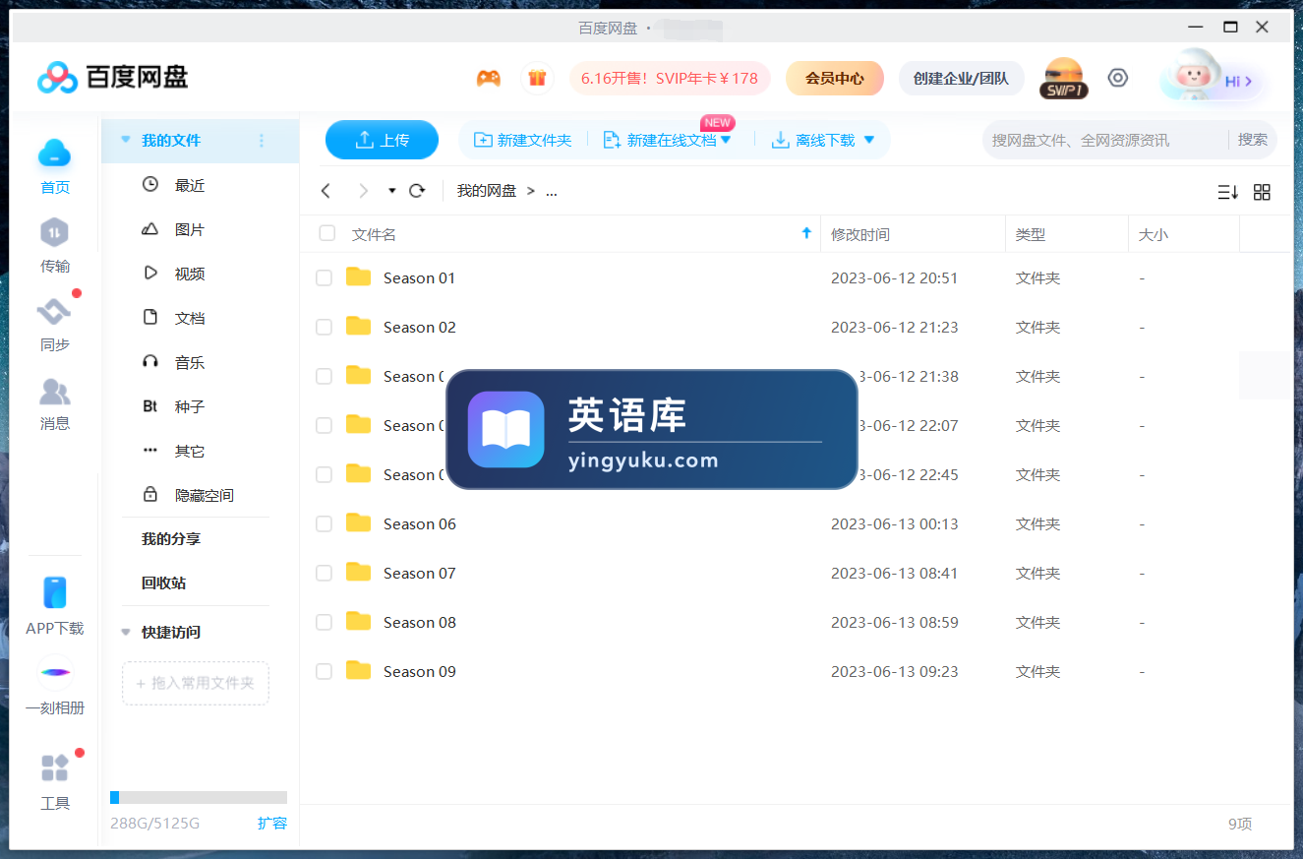Sort by the 修改时间 column header
Image resolution: width=1303 pixels, height=859 pixels.
[x=860, y=234]
